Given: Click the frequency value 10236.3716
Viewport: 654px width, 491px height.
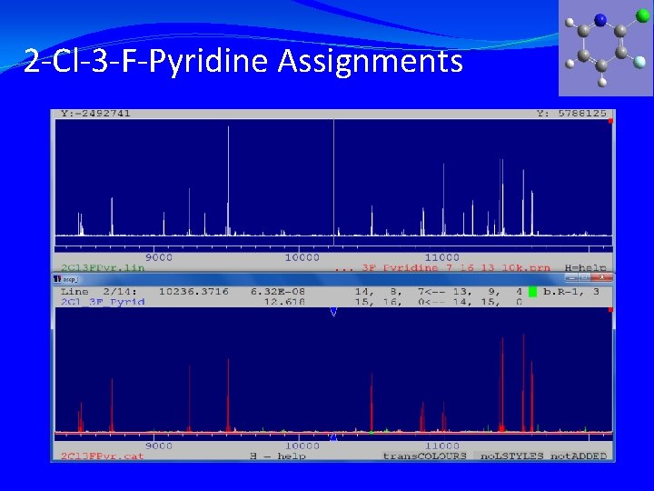Looking at the screenshot, I should (x=193, y=292).
